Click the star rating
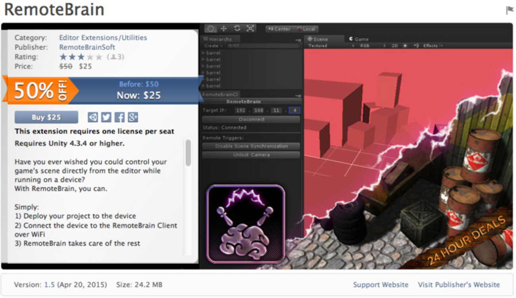The height and width of the screenshot is (298, 516). pos(81,57)
